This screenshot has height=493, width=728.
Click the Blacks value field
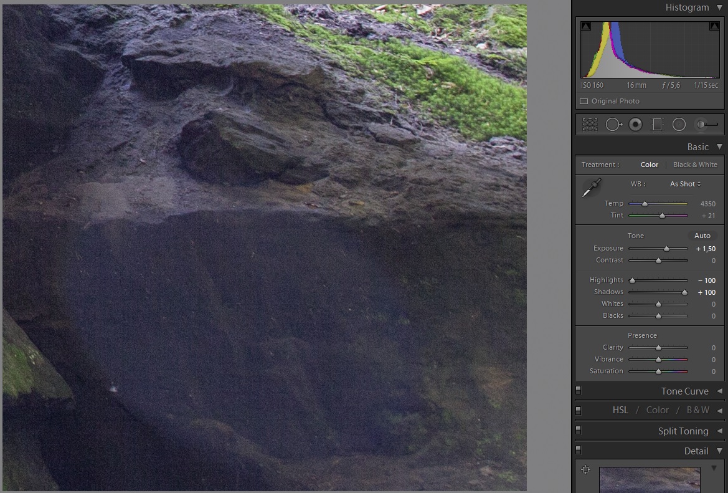coord(714,317)
